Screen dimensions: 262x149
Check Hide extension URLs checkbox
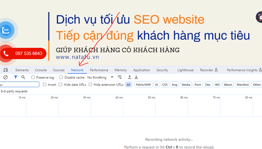click(90, 84)
